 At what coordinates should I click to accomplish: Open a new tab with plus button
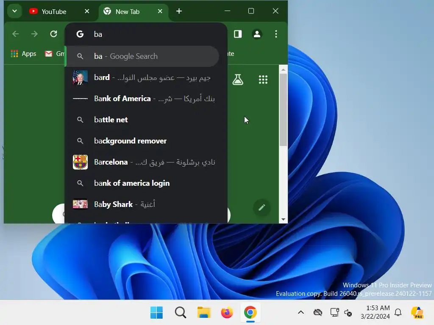(x=179, y=11)
